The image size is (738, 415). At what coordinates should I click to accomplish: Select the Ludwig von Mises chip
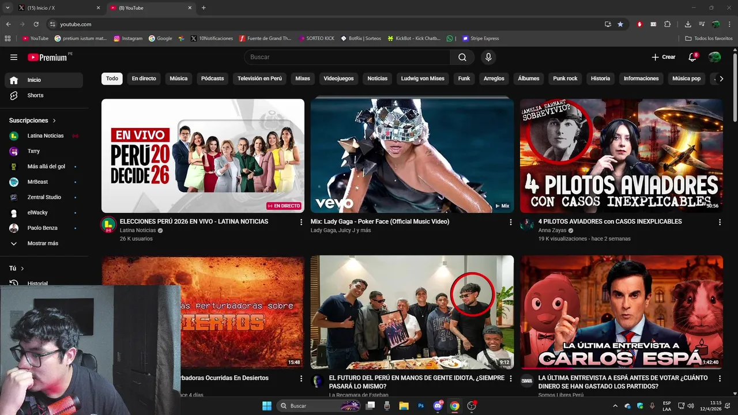coord(423,78)
